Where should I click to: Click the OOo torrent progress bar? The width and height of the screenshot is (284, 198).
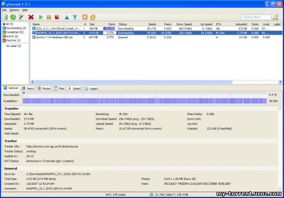[109, 29]
